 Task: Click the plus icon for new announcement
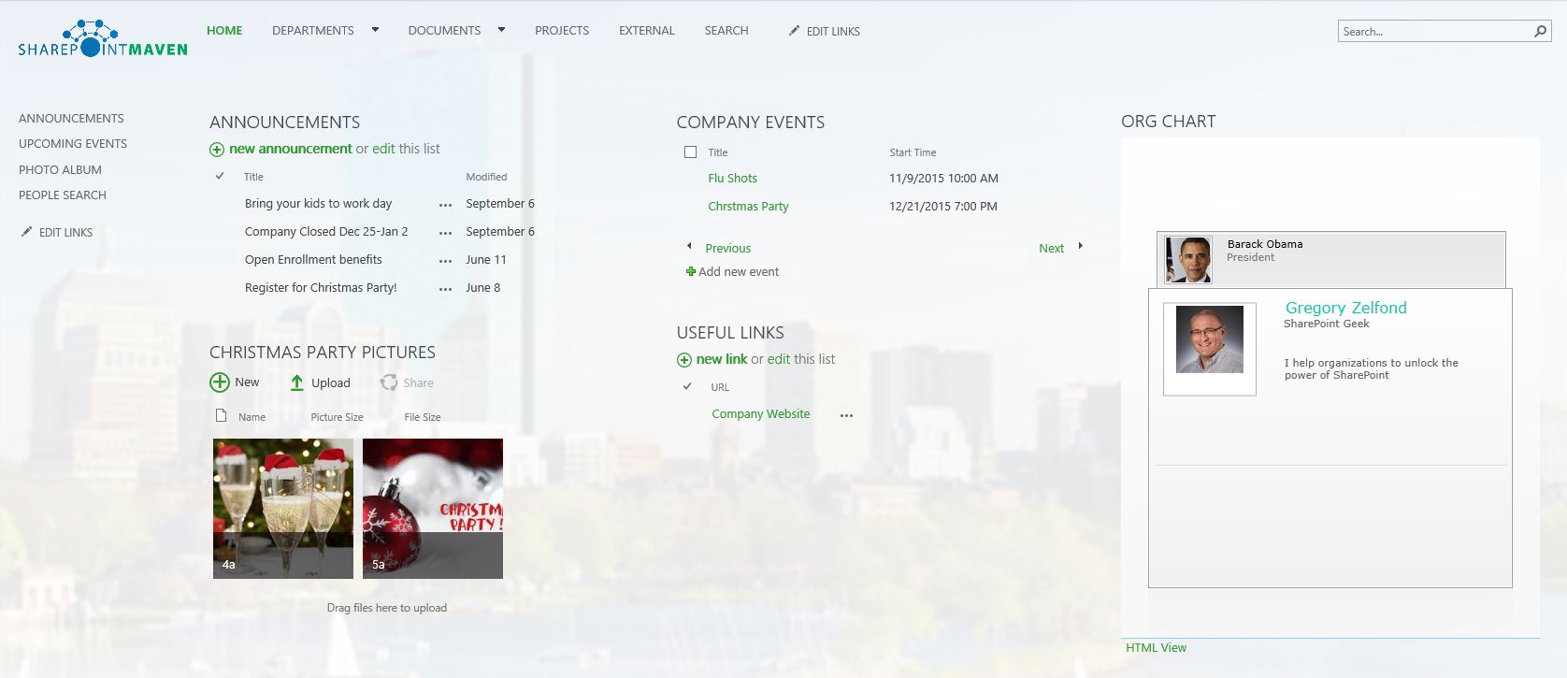[x=217, y=150]
